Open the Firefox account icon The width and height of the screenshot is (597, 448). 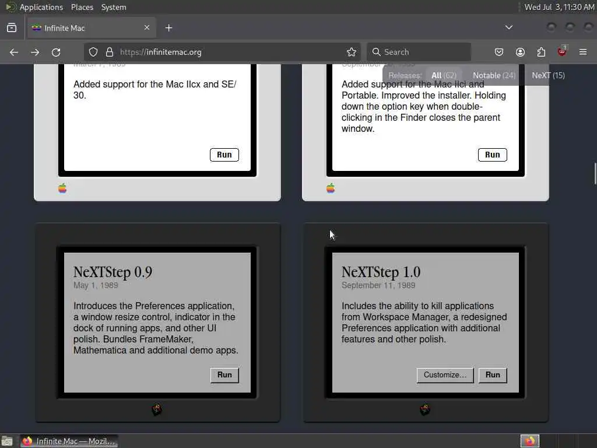(x=520, y=52)
